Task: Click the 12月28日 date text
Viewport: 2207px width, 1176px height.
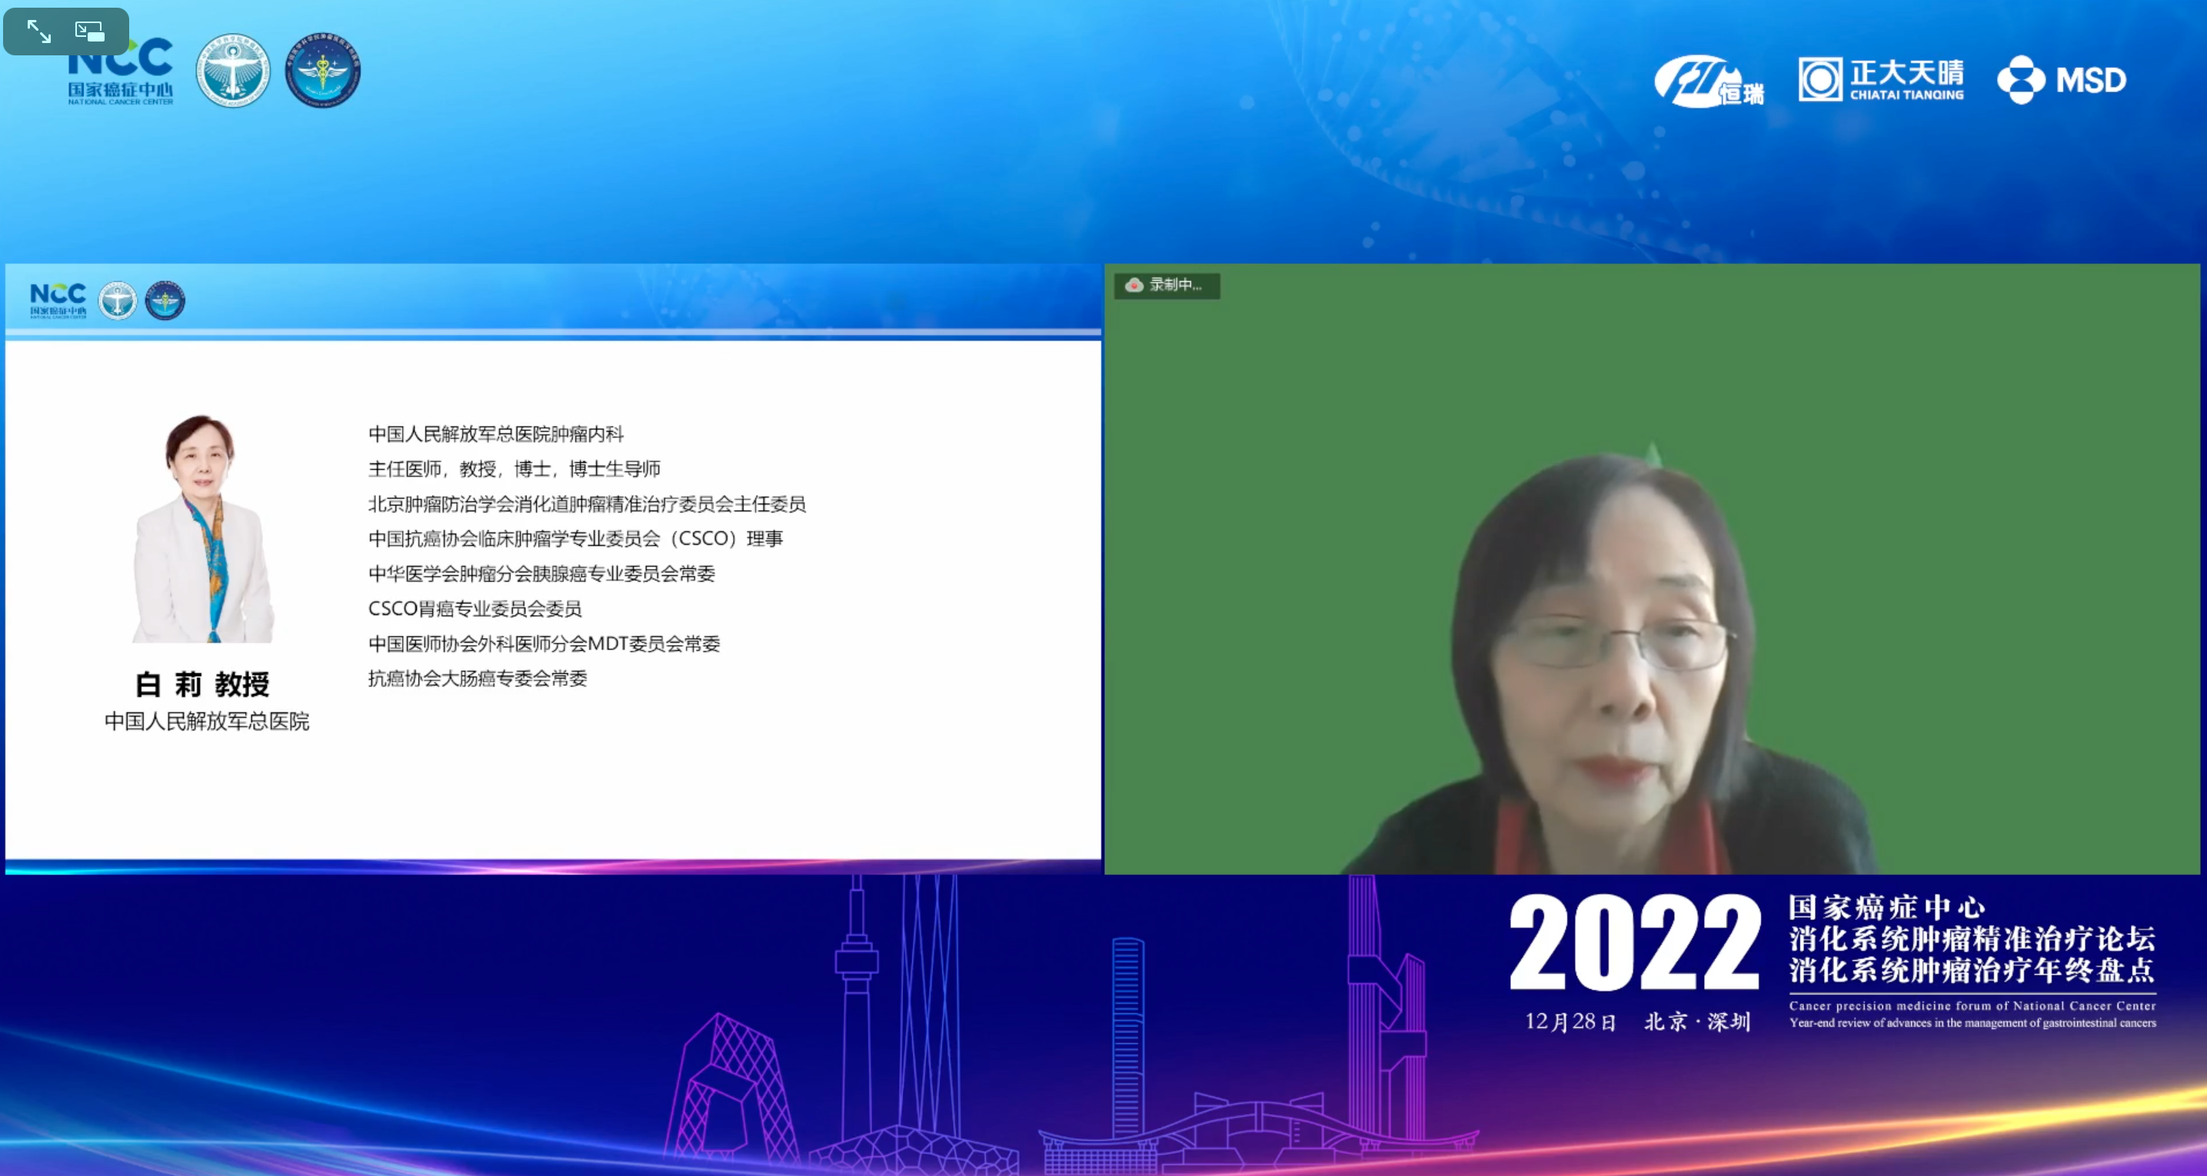Action: [x=1570, y=1022]
